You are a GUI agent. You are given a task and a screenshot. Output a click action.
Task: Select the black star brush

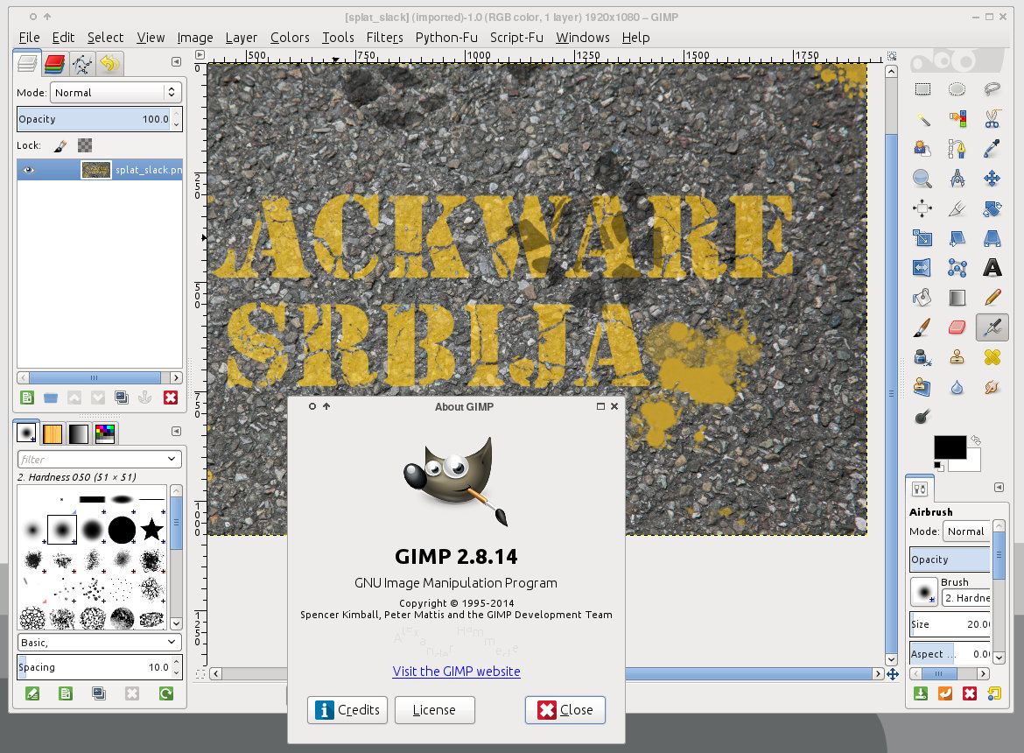(151, 529)
